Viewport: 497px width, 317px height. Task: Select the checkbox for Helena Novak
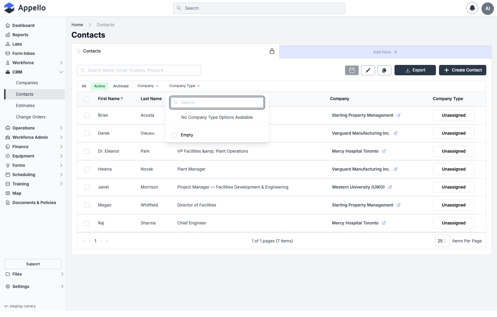pos(87,170)
